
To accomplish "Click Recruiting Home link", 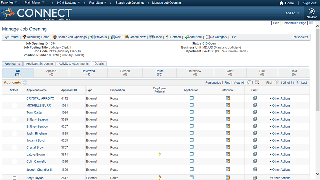I will (x=36, y=37).
